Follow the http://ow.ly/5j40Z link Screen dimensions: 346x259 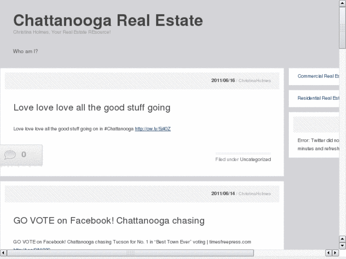(x=153, y=129)
